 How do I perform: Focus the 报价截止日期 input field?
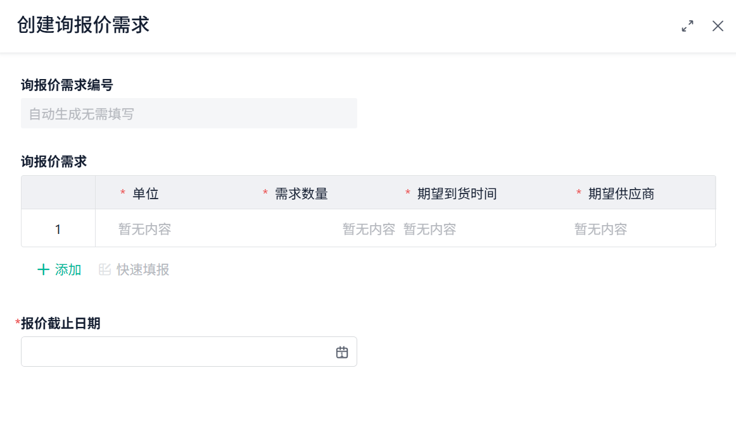tap(177, 352)
